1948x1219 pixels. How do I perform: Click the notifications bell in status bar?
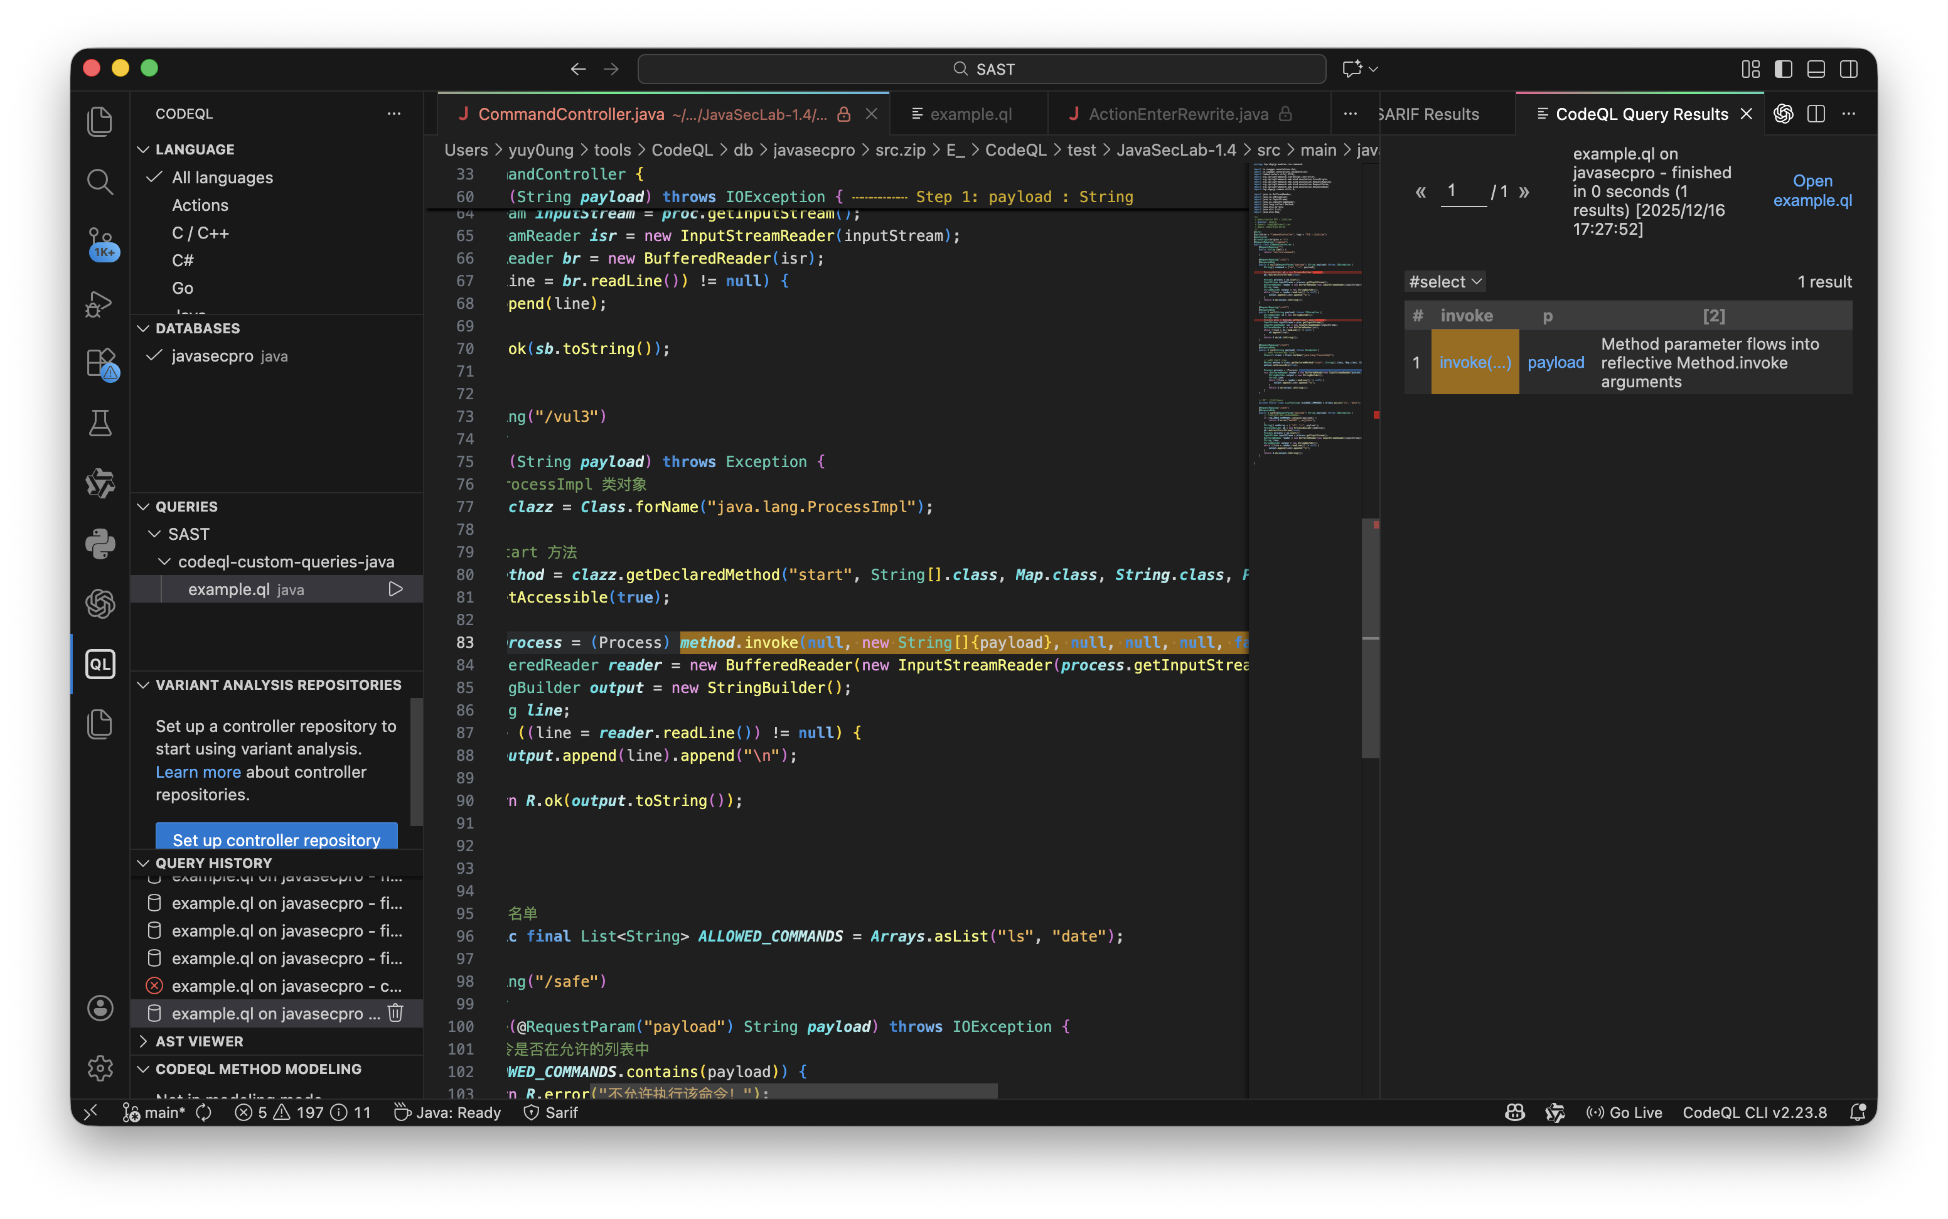pyautogui.click(x=1857, y=1112)
